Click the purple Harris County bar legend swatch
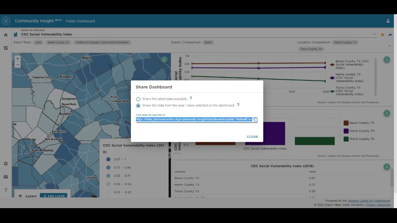Image resolution: width=397 pixels, height=223 pixels. click(346, 131)
